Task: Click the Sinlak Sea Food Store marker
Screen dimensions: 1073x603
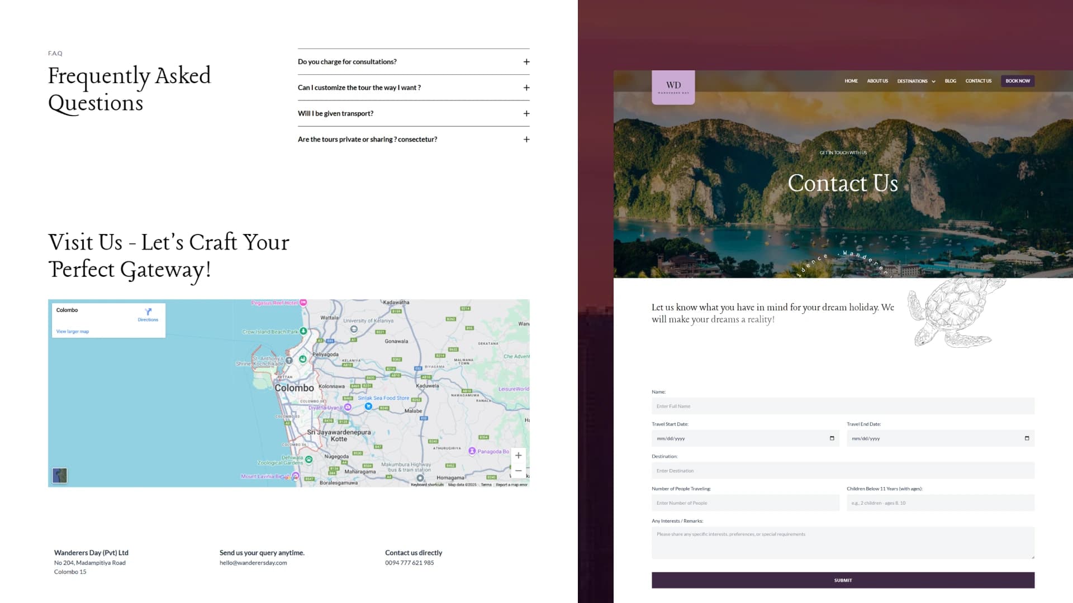Action: tap(368, 406)
